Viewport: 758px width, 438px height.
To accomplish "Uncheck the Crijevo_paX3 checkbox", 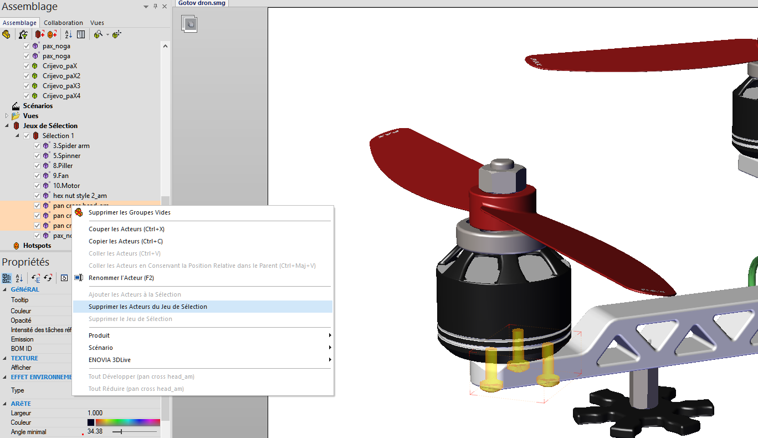I will (27, 86).
